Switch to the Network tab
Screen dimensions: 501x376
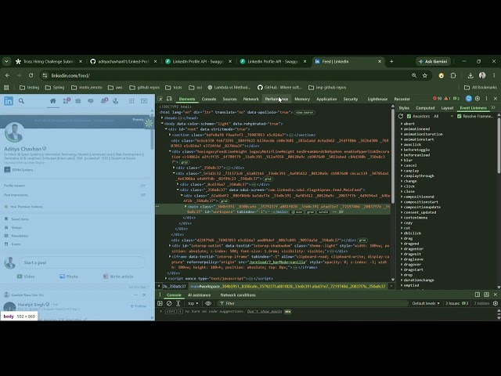click(250, 99)
